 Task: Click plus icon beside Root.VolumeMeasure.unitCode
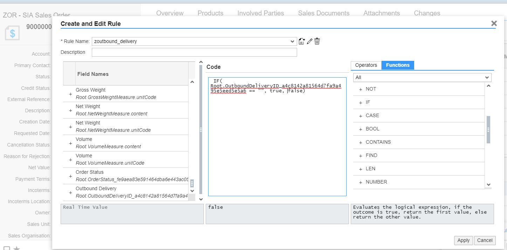pos(70,160)
